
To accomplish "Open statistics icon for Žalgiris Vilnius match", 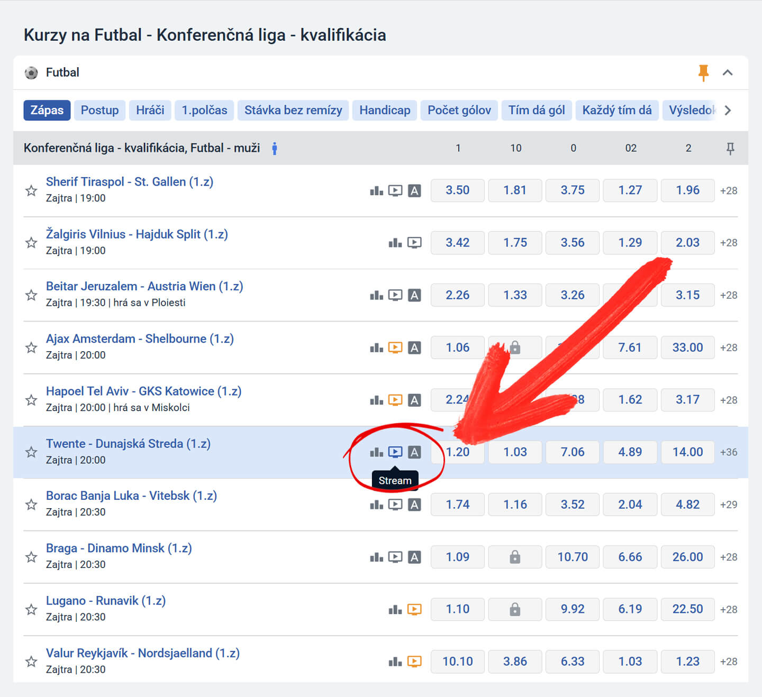I will (x=395, y=243).
